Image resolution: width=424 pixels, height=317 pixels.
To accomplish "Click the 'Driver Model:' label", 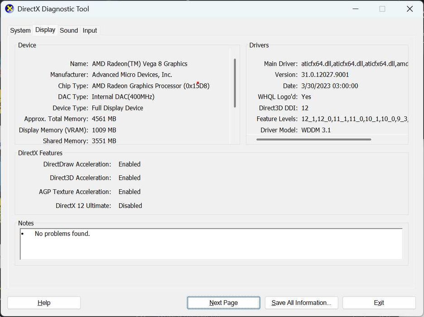I will [279, 130].
